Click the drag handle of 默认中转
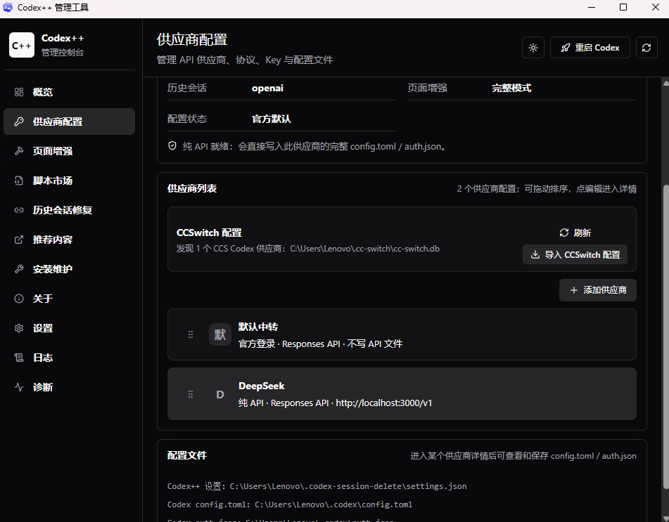 point(191,334)
